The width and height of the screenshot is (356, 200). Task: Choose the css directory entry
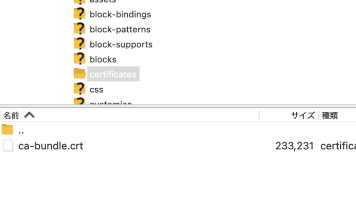pos(96,89)
